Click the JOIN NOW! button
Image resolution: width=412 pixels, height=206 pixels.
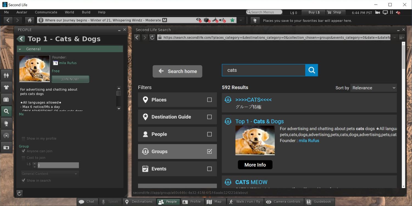tap(70, 79)
